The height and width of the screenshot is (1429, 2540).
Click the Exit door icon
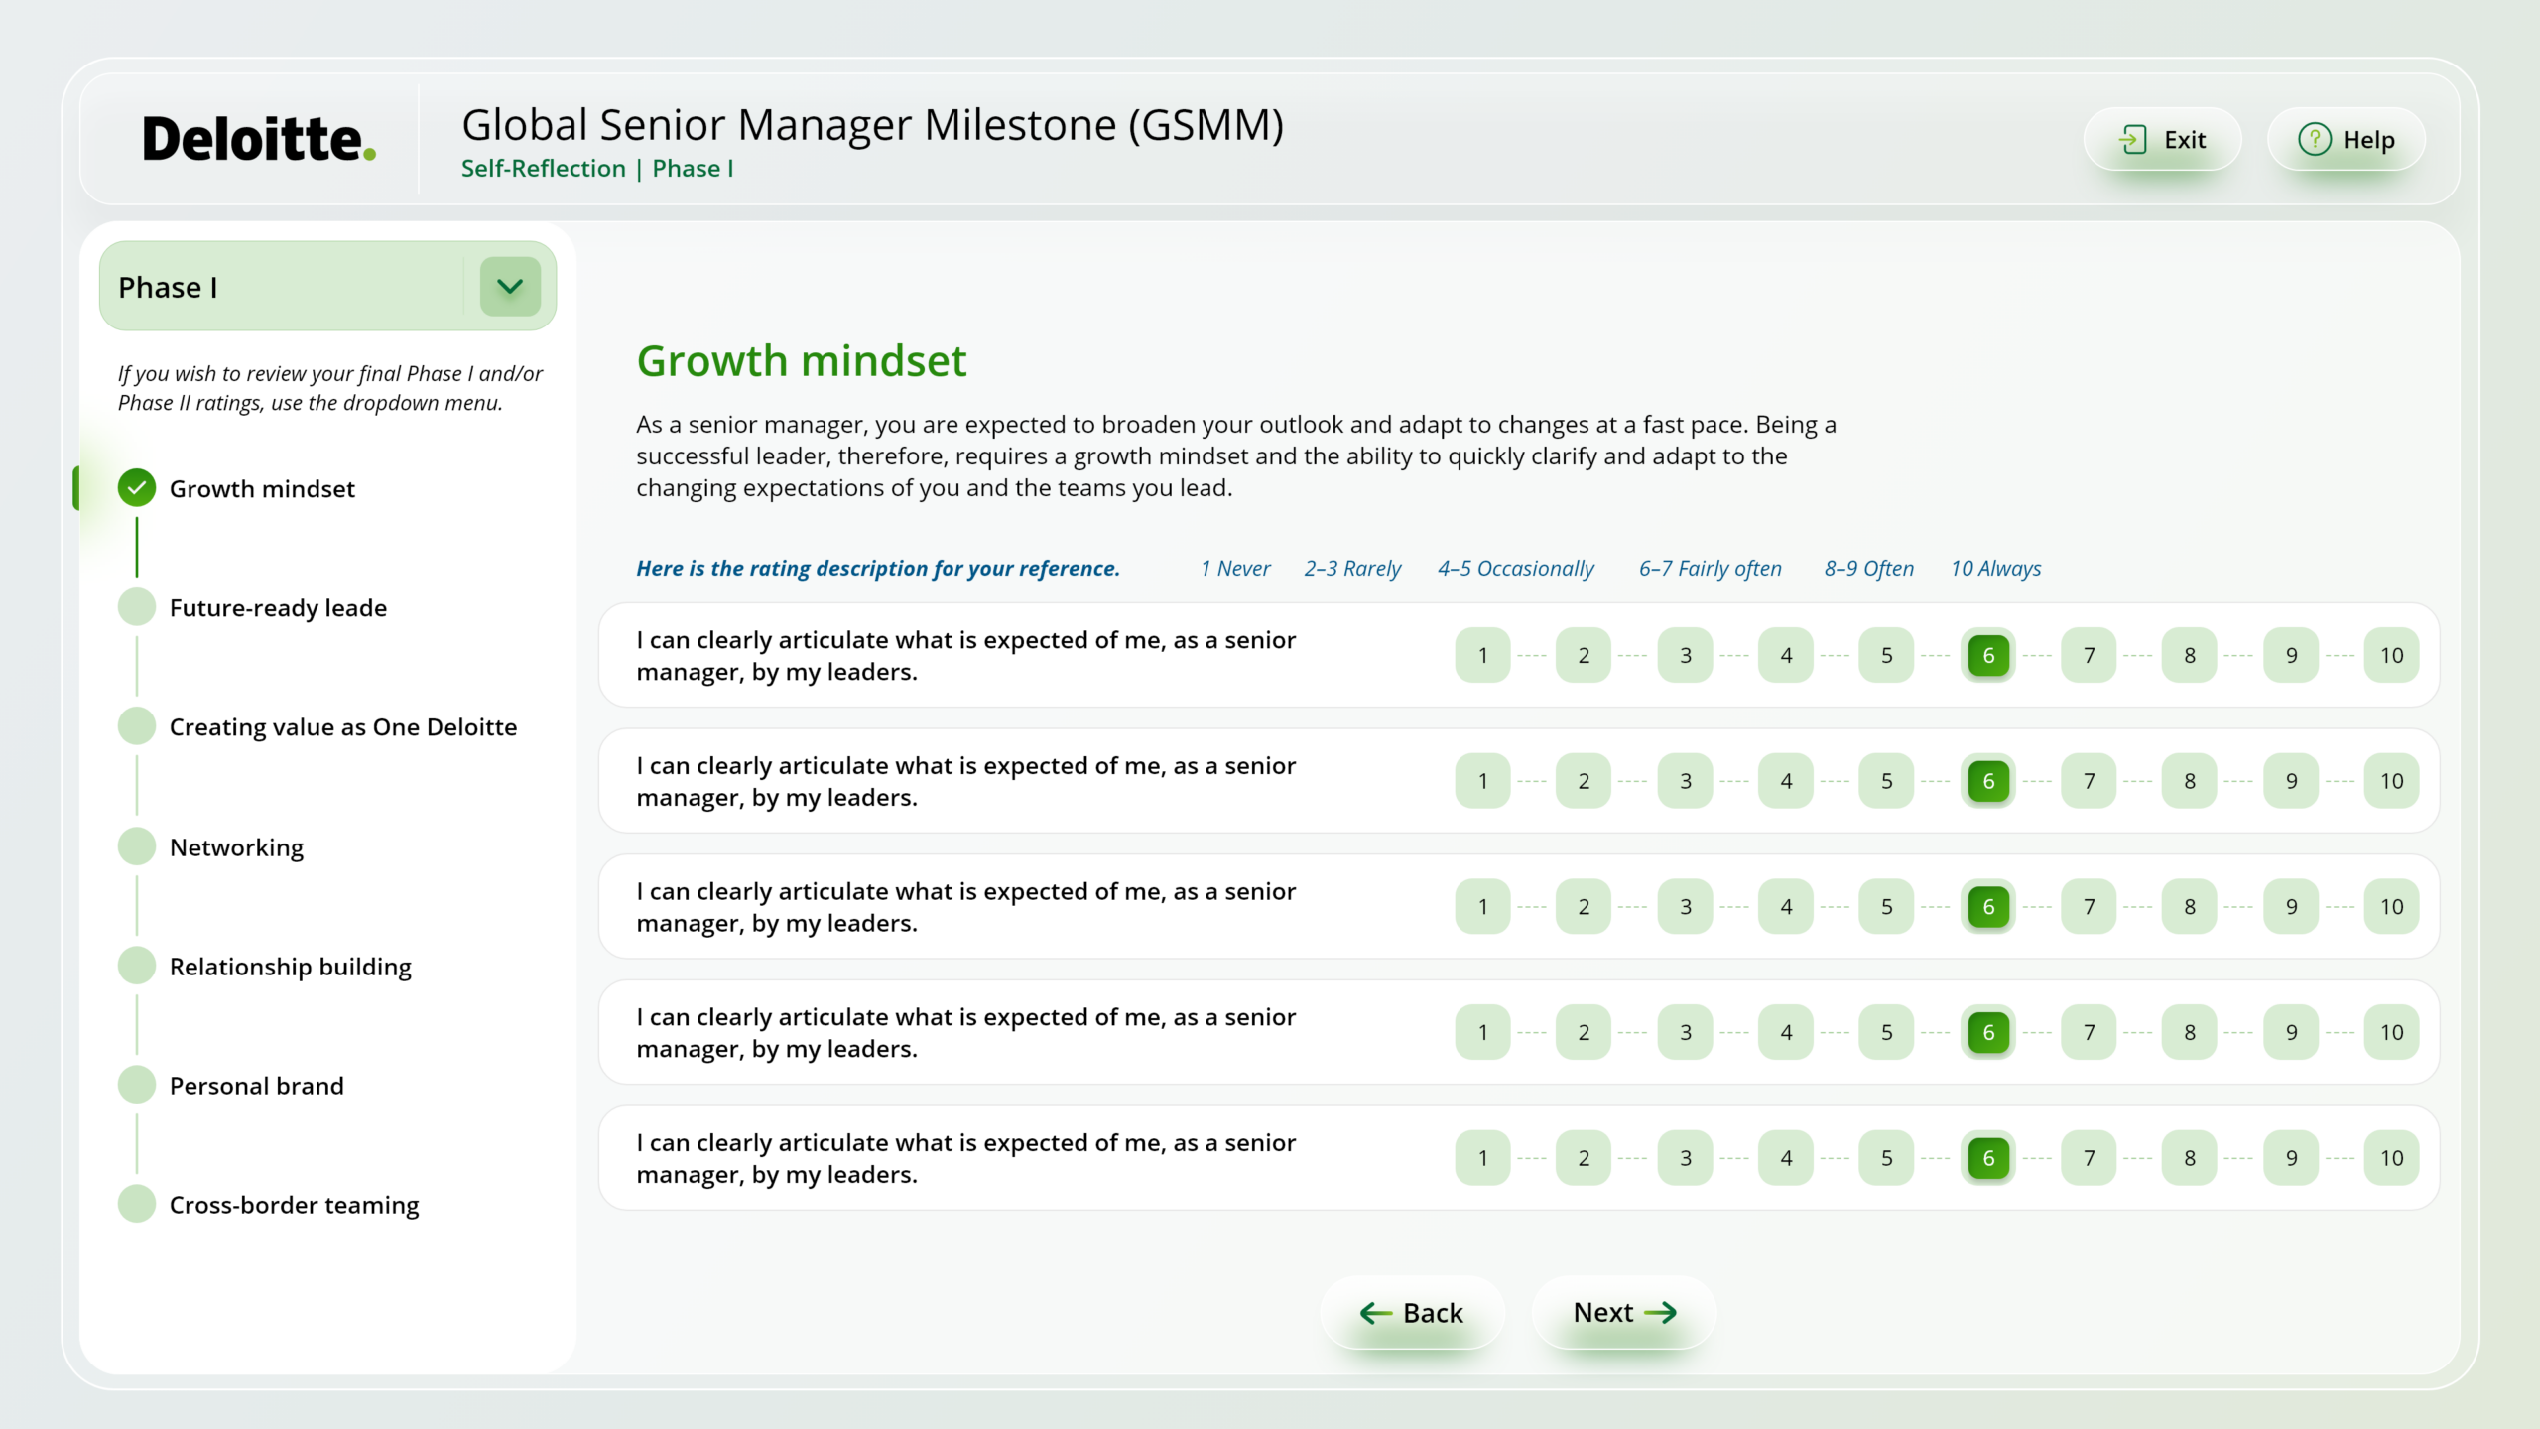click(x=2133, y=140)
